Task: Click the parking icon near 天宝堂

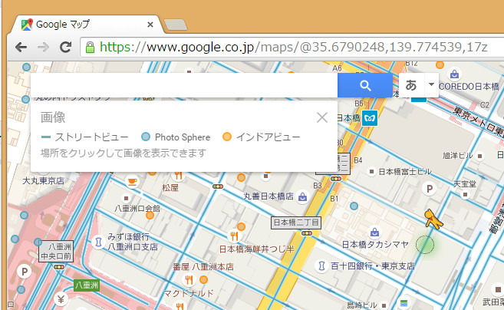Action: point(429,189)
